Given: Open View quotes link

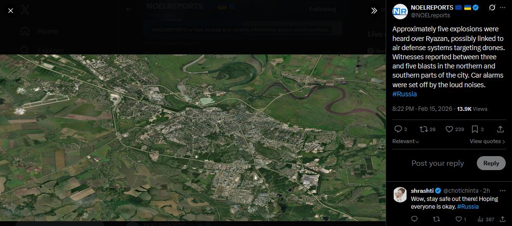Looking at the screenshot, I should click(487, 141).
